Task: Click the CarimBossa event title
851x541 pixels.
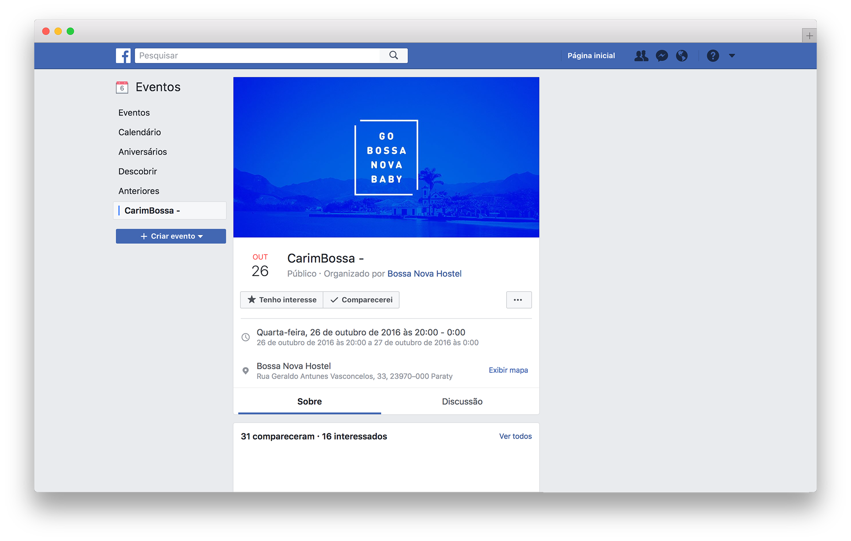Action: (326, 258)
